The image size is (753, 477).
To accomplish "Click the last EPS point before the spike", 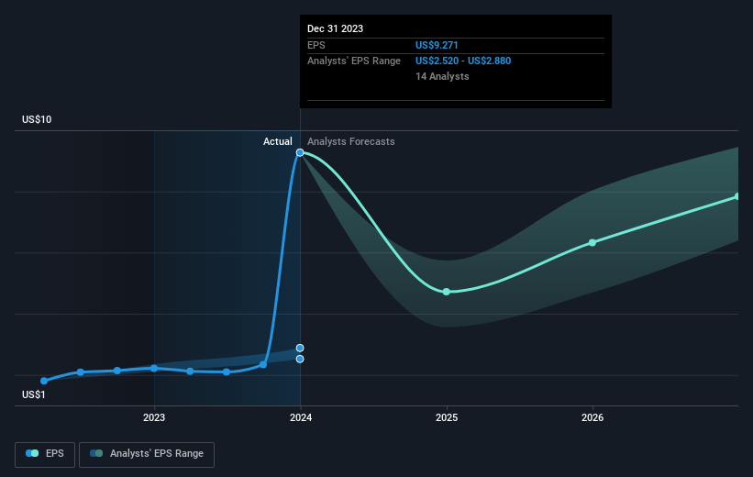I will [x=263, y=364].
